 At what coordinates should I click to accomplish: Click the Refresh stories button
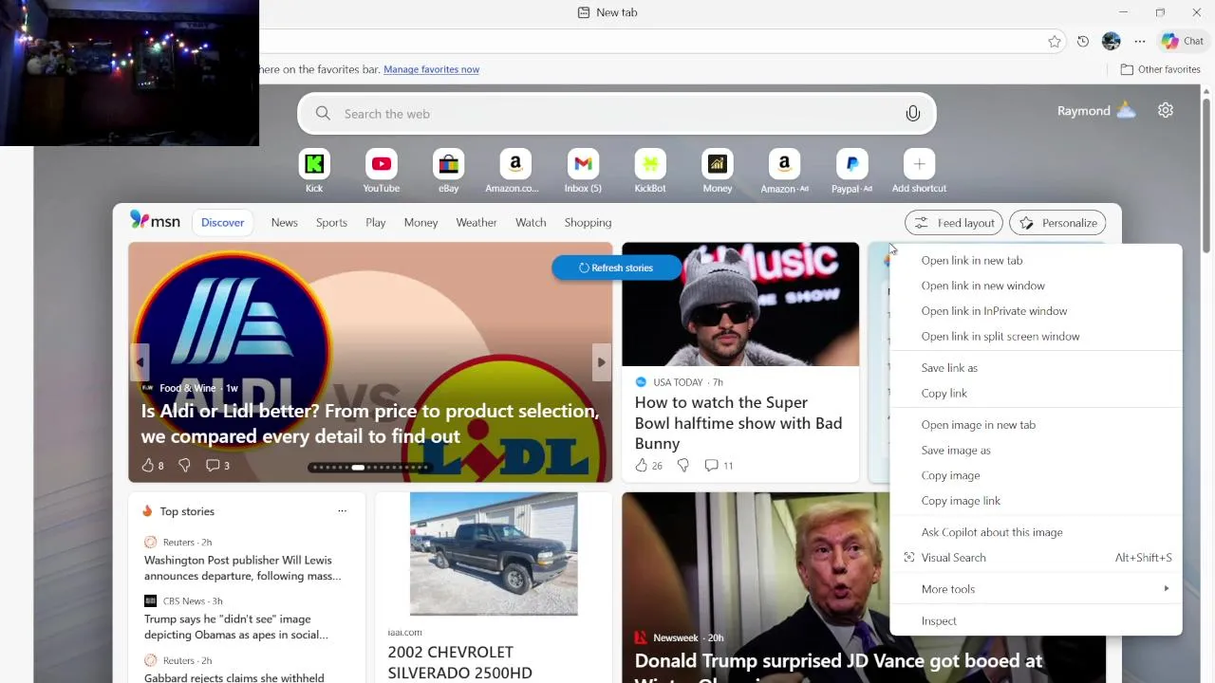point(616,268)
